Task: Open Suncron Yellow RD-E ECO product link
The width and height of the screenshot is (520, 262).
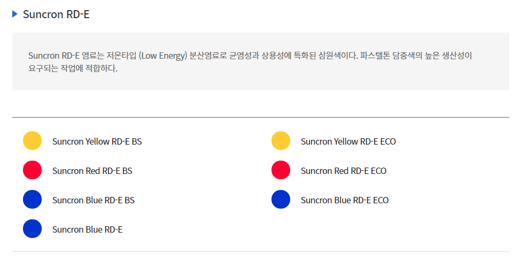Action: point(348,141)
